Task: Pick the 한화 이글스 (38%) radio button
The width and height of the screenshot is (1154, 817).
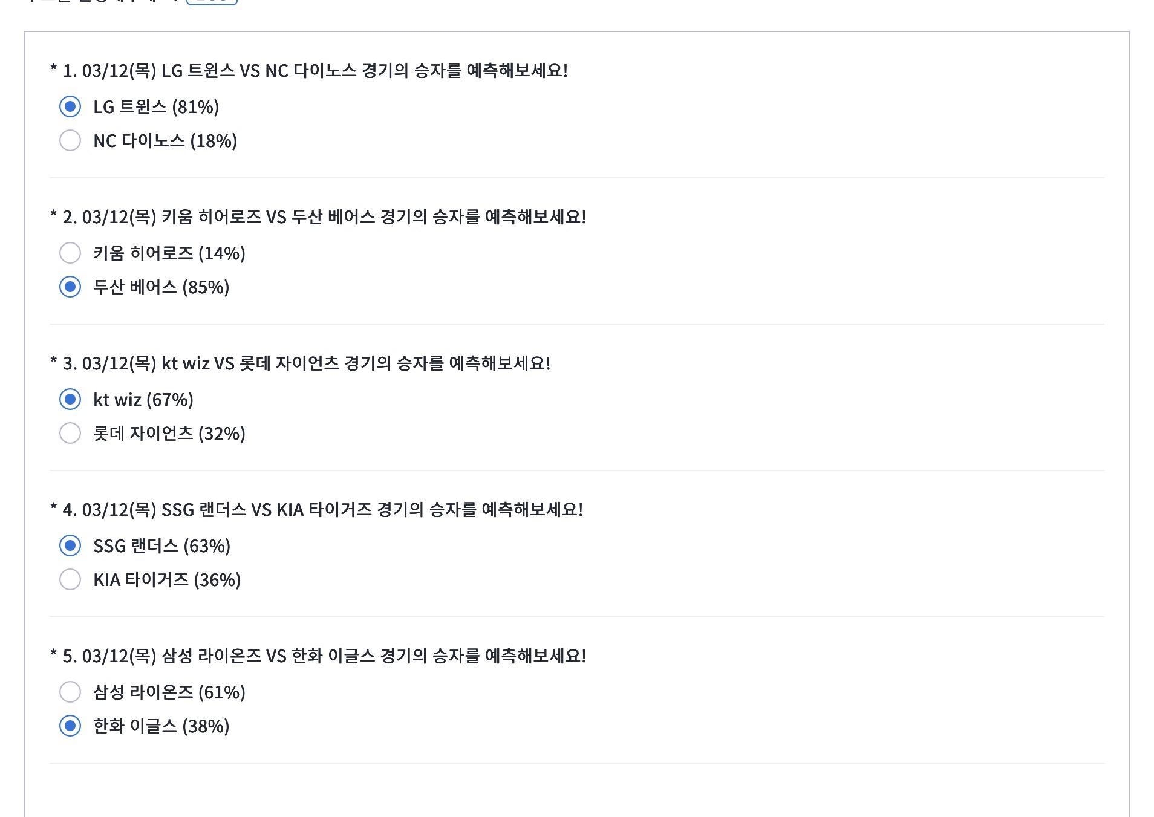Action: coord(70,726)
